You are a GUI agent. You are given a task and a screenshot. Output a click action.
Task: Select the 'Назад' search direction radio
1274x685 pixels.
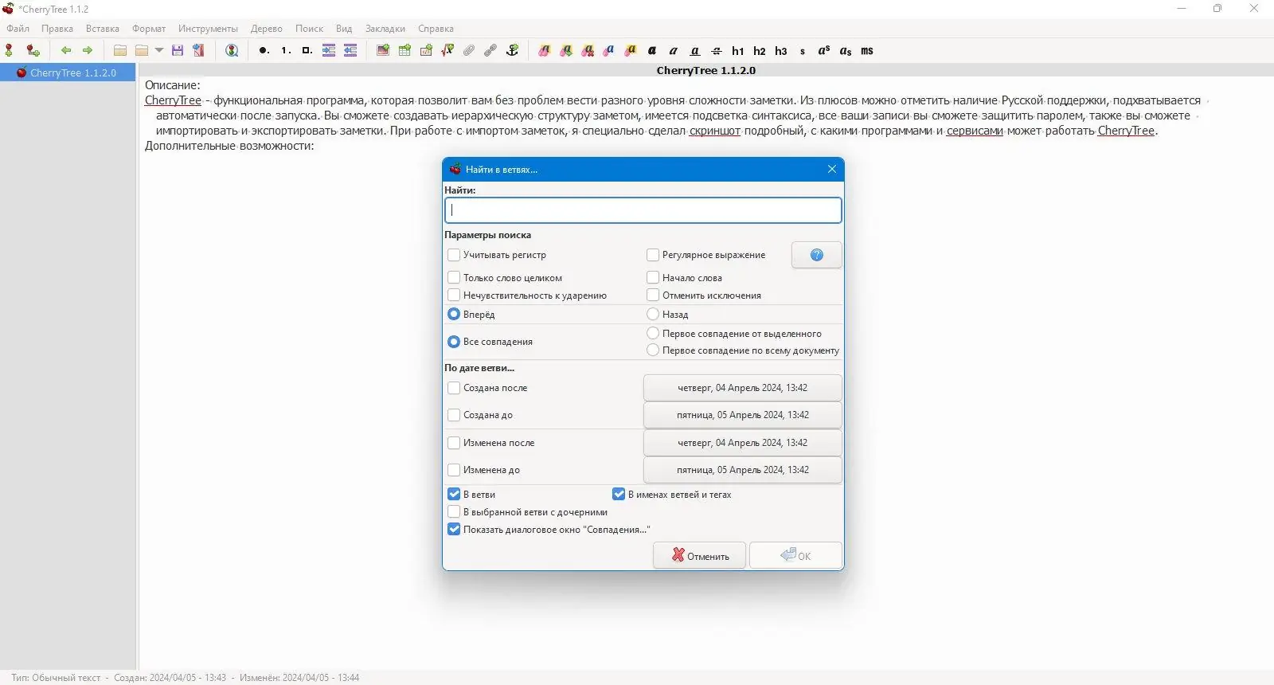click(x=653, y=314)
